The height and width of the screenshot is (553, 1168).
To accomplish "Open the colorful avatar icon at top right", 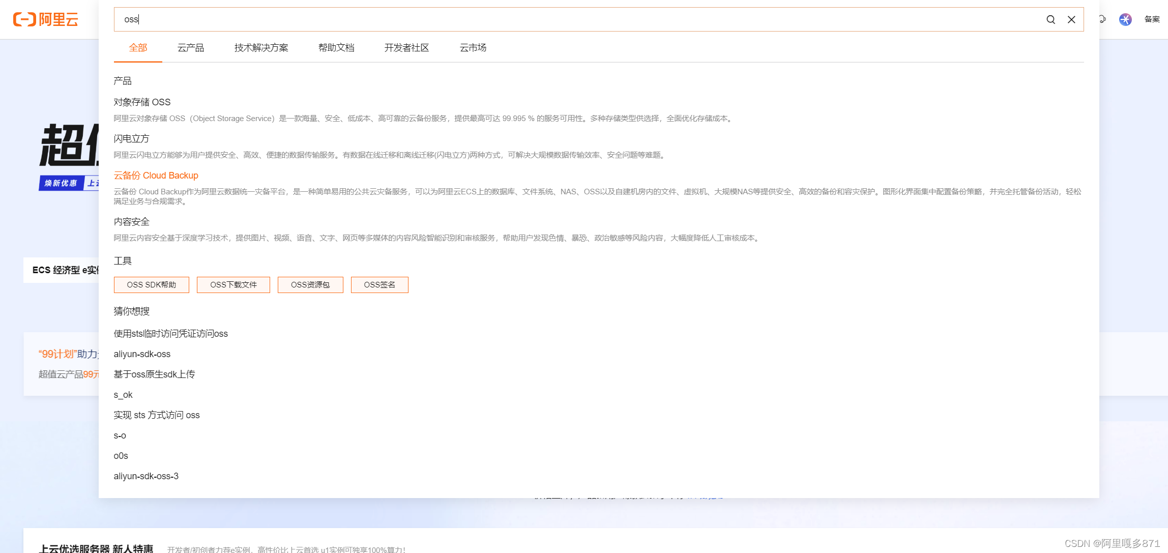I will (1125, 19).
